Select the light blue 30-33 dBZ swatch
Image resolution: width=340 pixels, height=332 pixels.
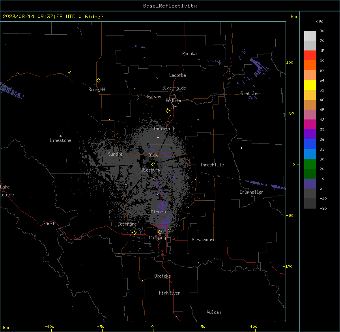[x=310, y=154]
